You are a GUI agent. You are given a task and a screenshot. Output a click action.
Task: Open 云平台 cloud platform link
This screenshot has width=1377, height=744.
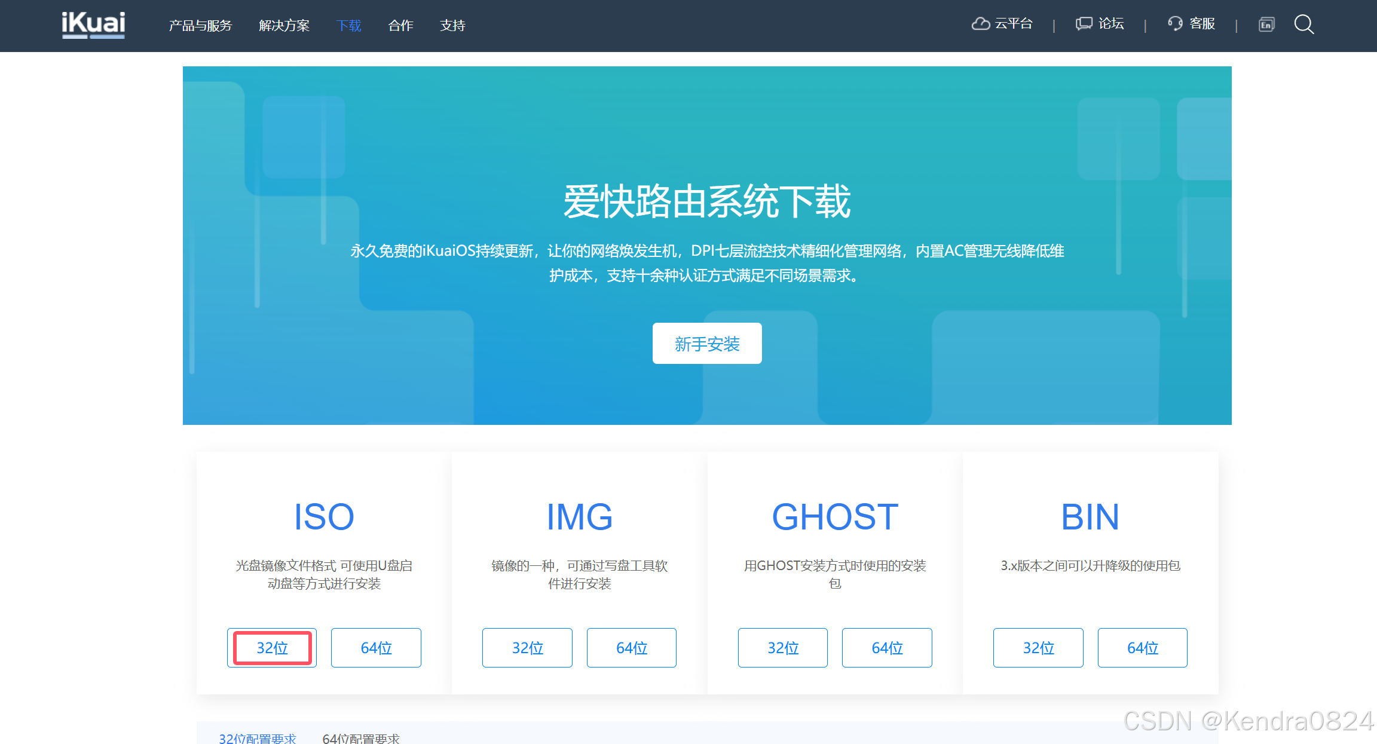(1002, 24)
